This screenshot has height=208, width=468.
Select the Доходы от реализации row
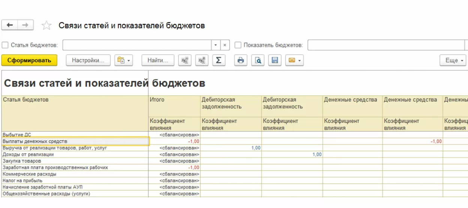click(x=75, y=154)
